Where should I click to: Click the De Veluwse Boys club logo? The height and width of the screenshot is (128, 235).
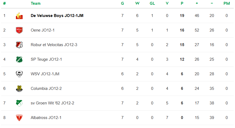[19, 16]
